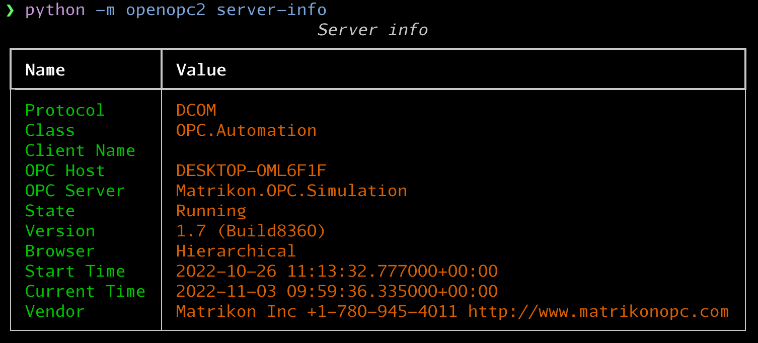
Task: Click the DCOM protocol value
Action: point(196,110)
